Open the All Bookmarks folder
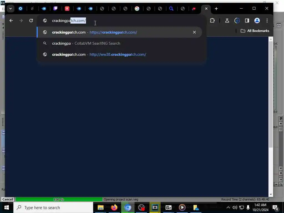284x213 pixels. 255,31
